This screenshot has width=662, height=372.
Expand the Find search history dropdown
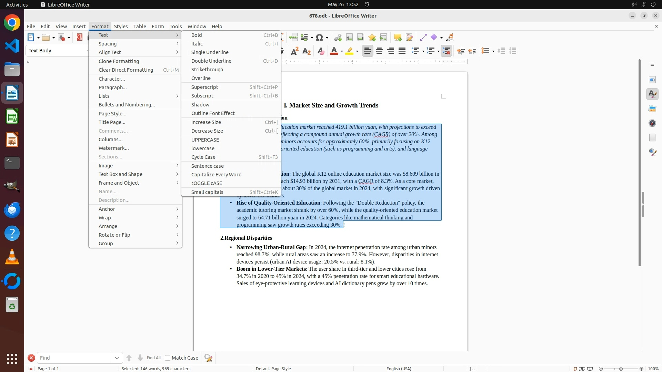tap(117, 358)
